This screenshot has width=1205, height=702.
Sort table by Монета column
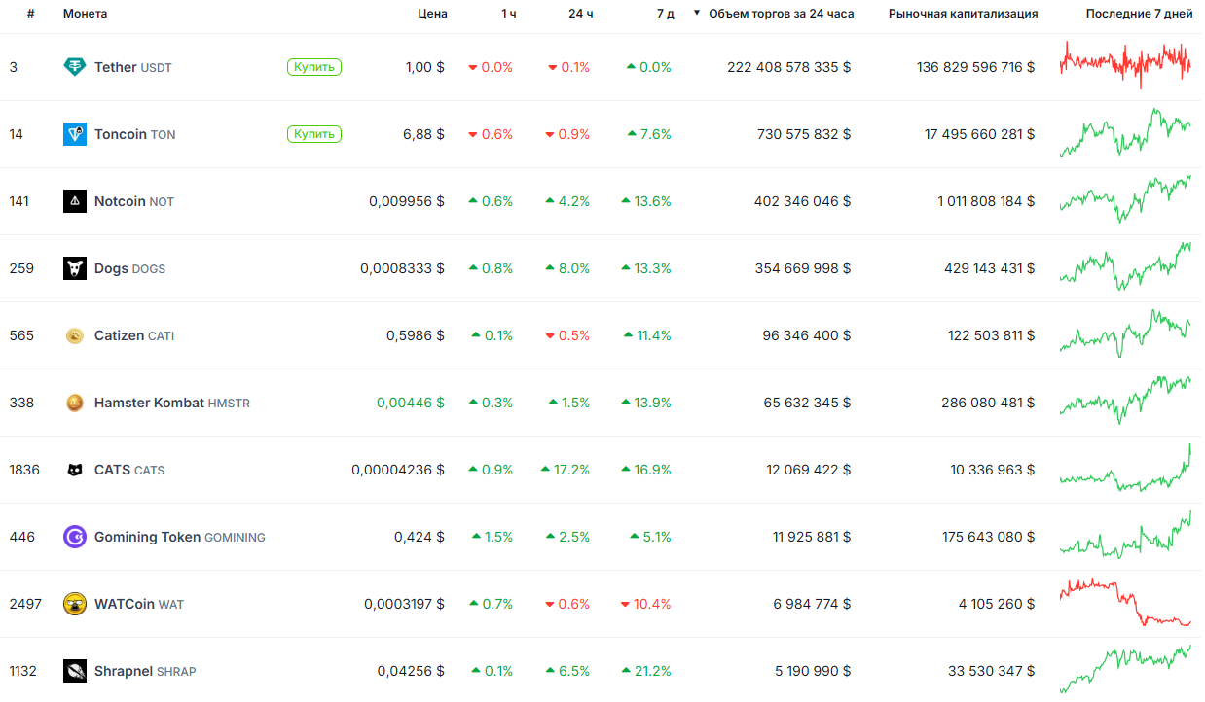click(86, 14)
